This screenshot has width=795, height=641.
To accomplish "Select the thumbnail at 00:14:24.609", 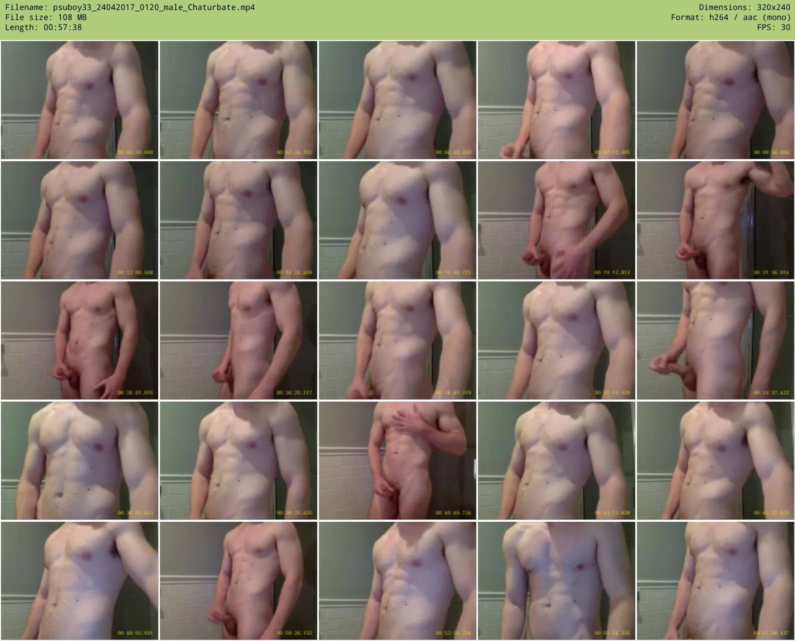I will (x=238, y=220).
